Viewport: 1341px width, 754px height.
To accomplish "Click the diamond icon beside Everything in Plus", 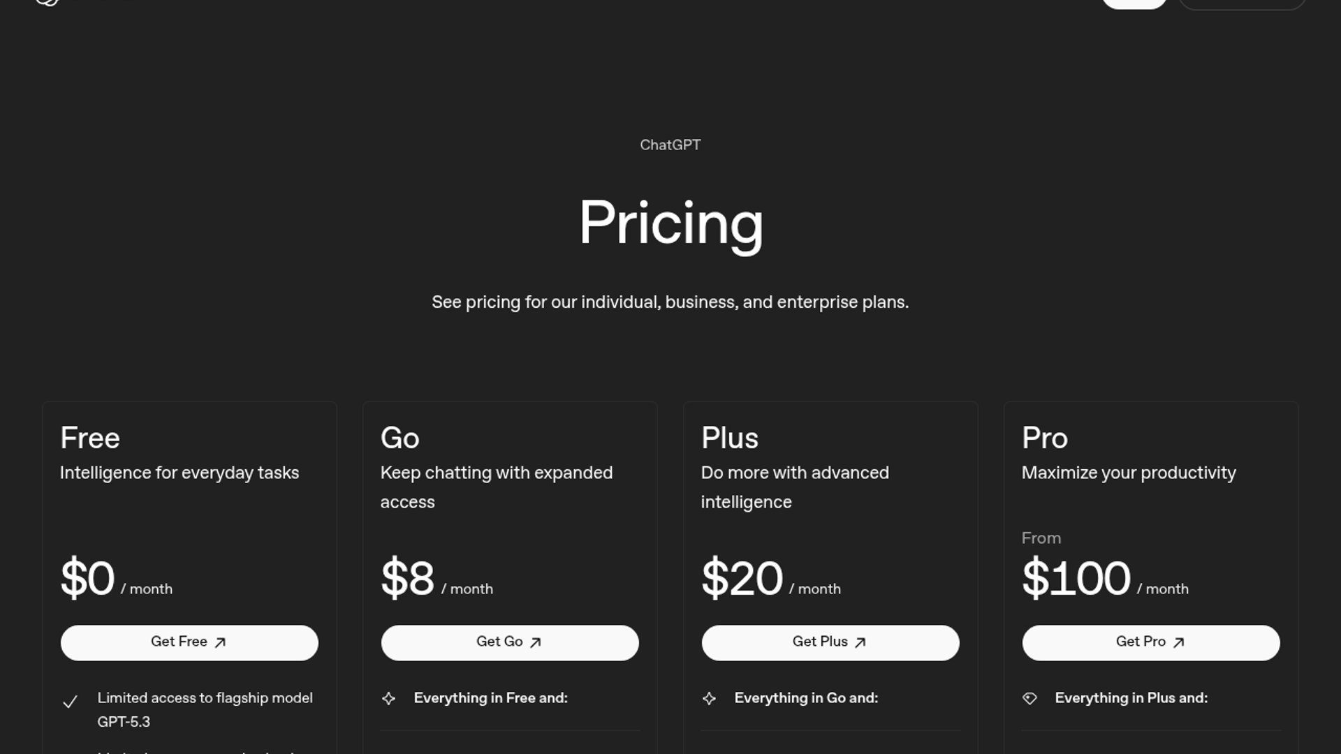I will pyautogui.click(x=1029, y=698).
